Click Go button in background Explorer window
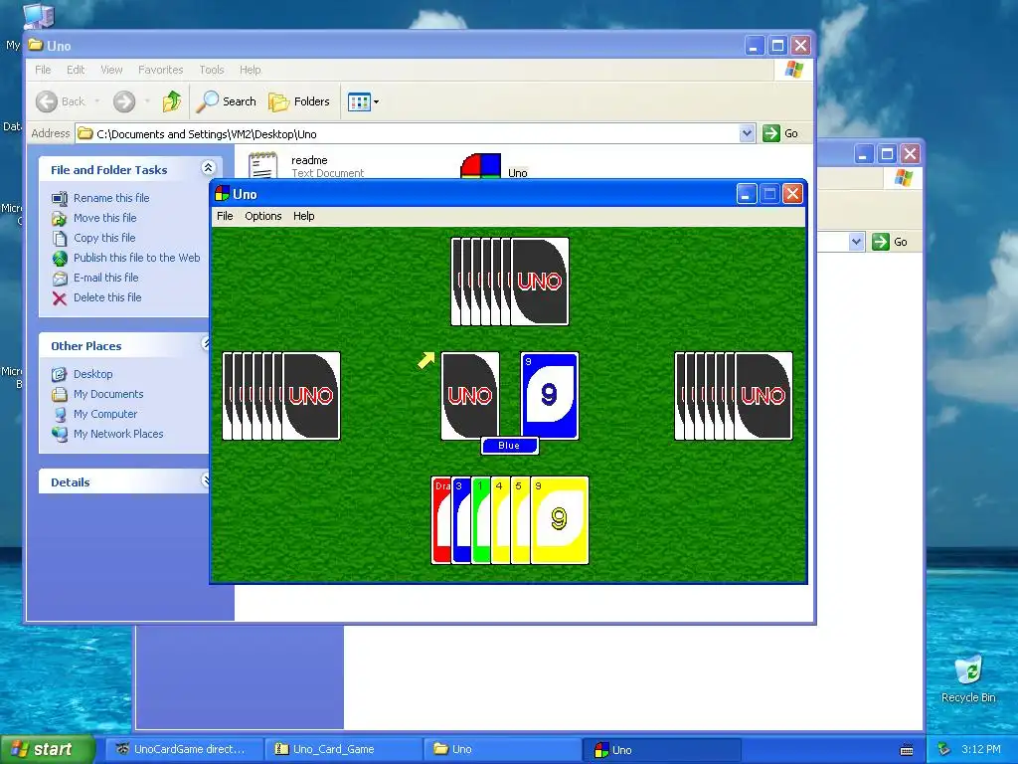 point(890,243)
